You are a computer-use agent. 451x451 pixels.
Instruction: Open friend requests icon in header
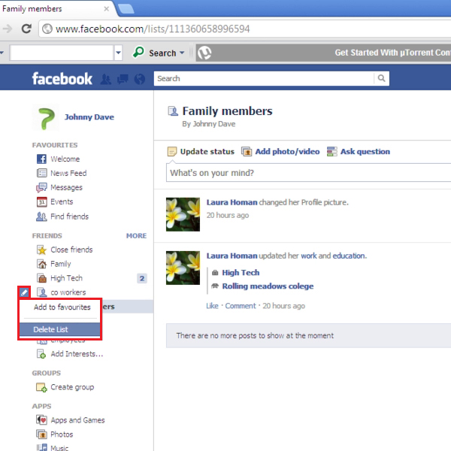pos(106,79)
